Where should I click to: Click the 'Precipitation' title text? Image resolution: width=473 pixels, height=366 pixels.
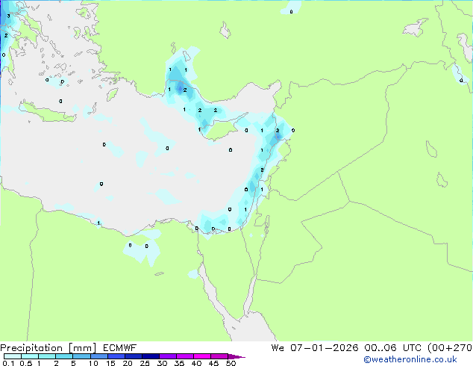coord(31,348)
